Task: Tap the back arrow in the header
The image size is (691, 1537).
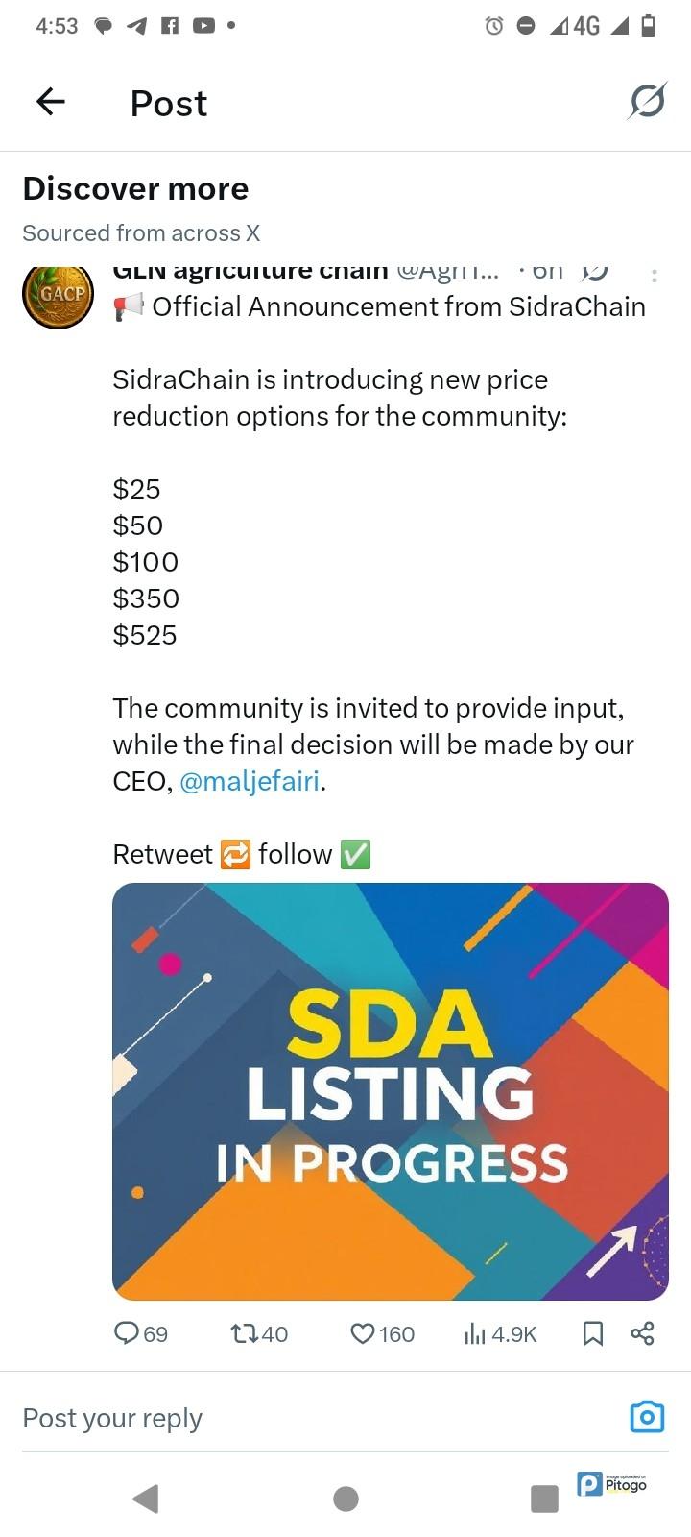Action: click(x=51, y=102)
